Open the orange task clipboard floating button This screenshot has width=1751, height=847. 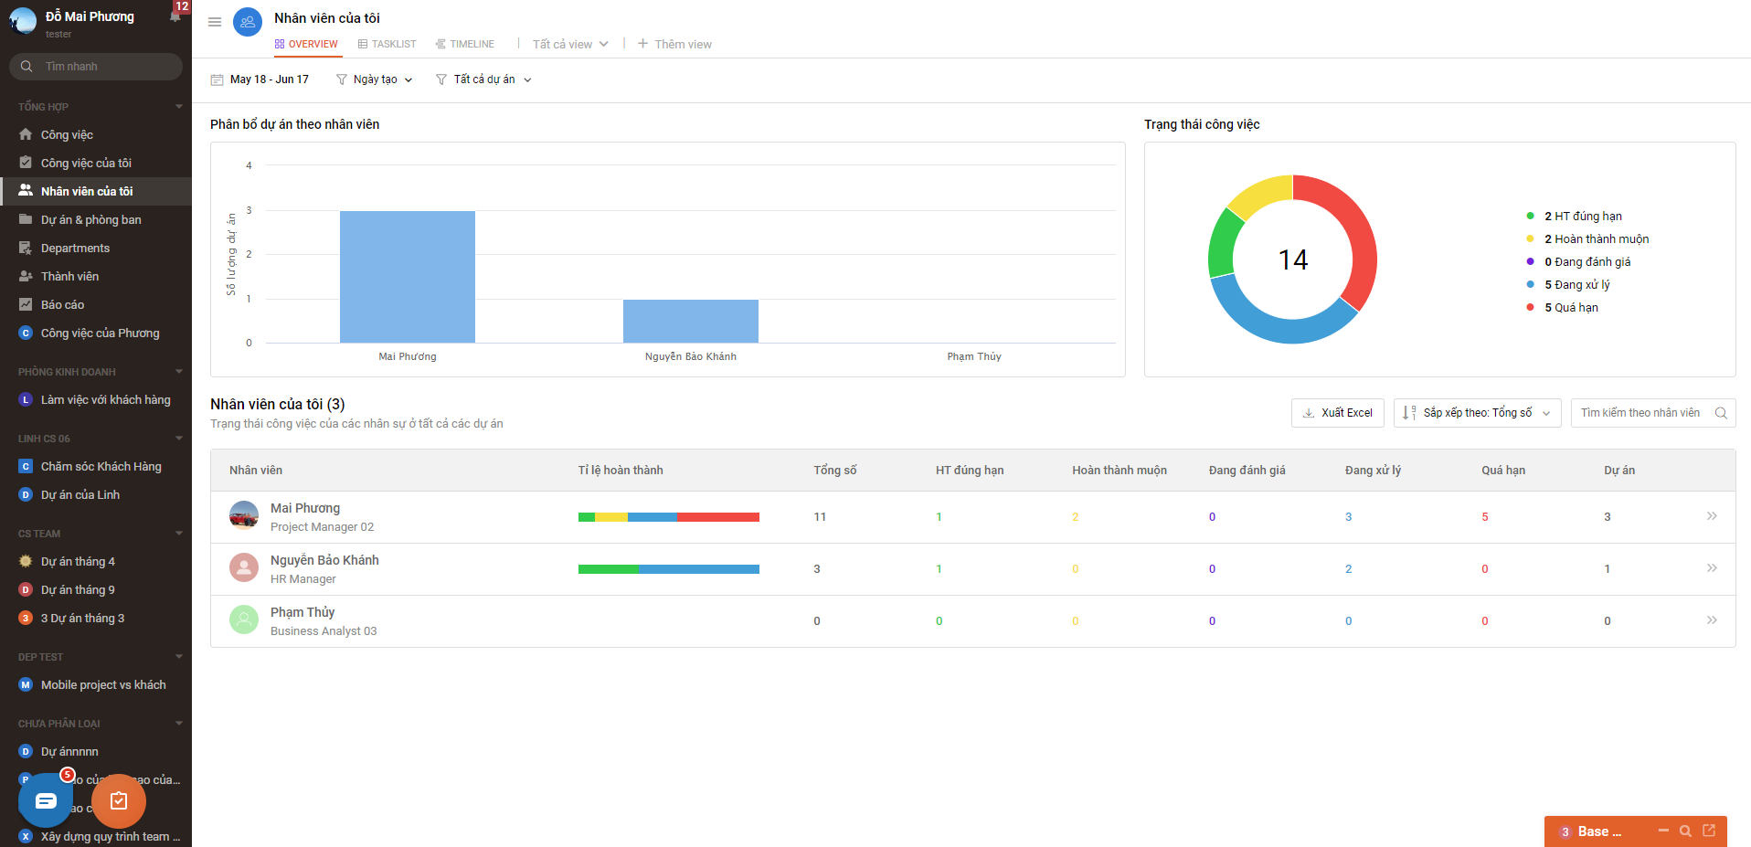pyautogui.click(x=119, y=800)
